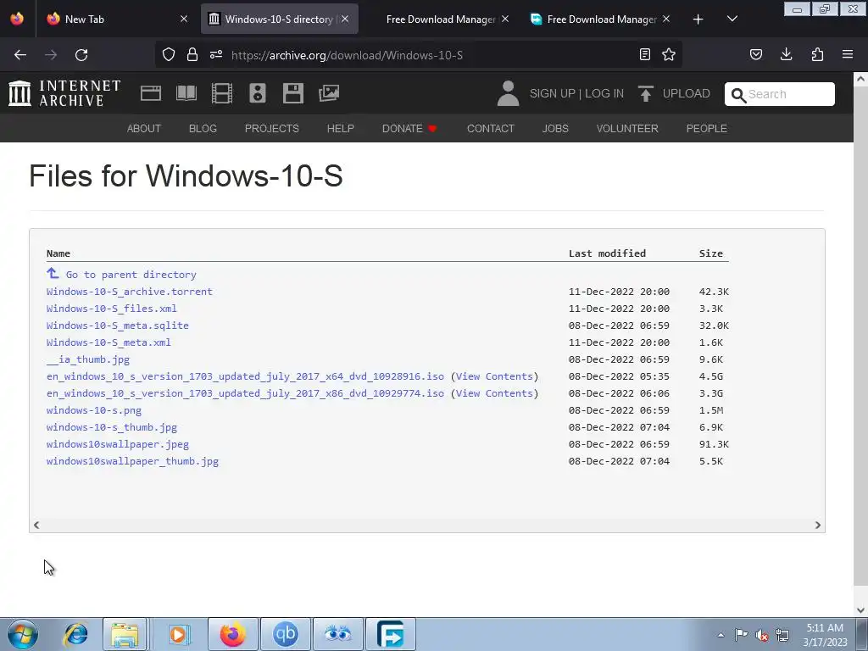Image resolution: width=868 pixels, height=651 pixels.
Task: Open a new browser tab with plus
Action: coord(698,19)
